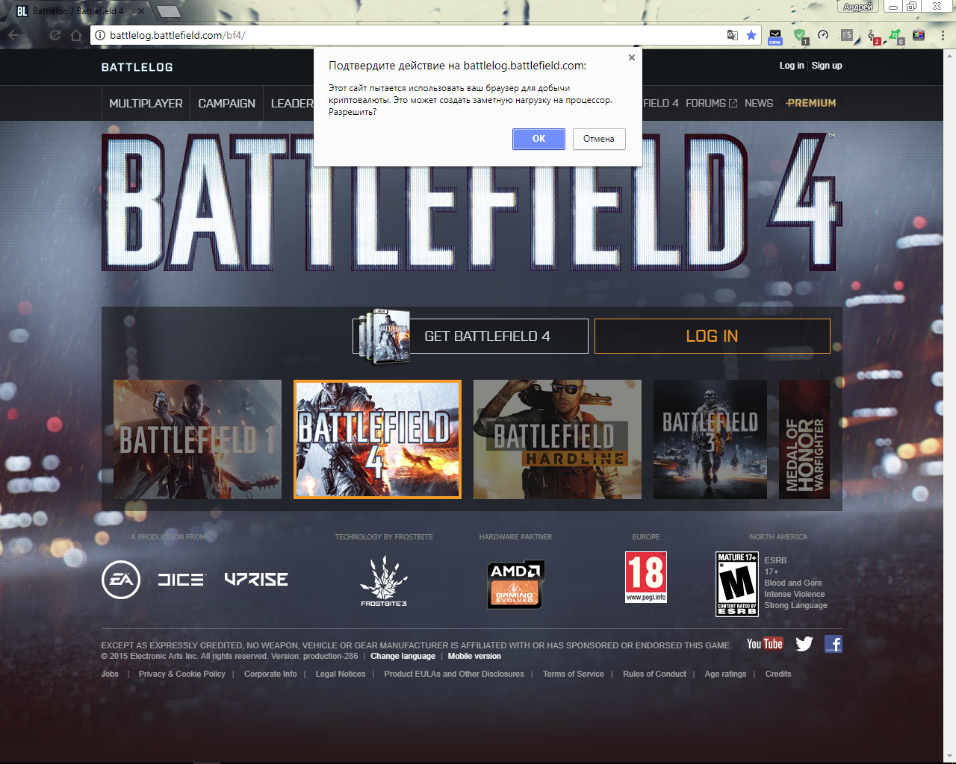The width and height of the screenshot is (956, 764).
Task: Open Corporate Info footer link
Action: [270, 674]
